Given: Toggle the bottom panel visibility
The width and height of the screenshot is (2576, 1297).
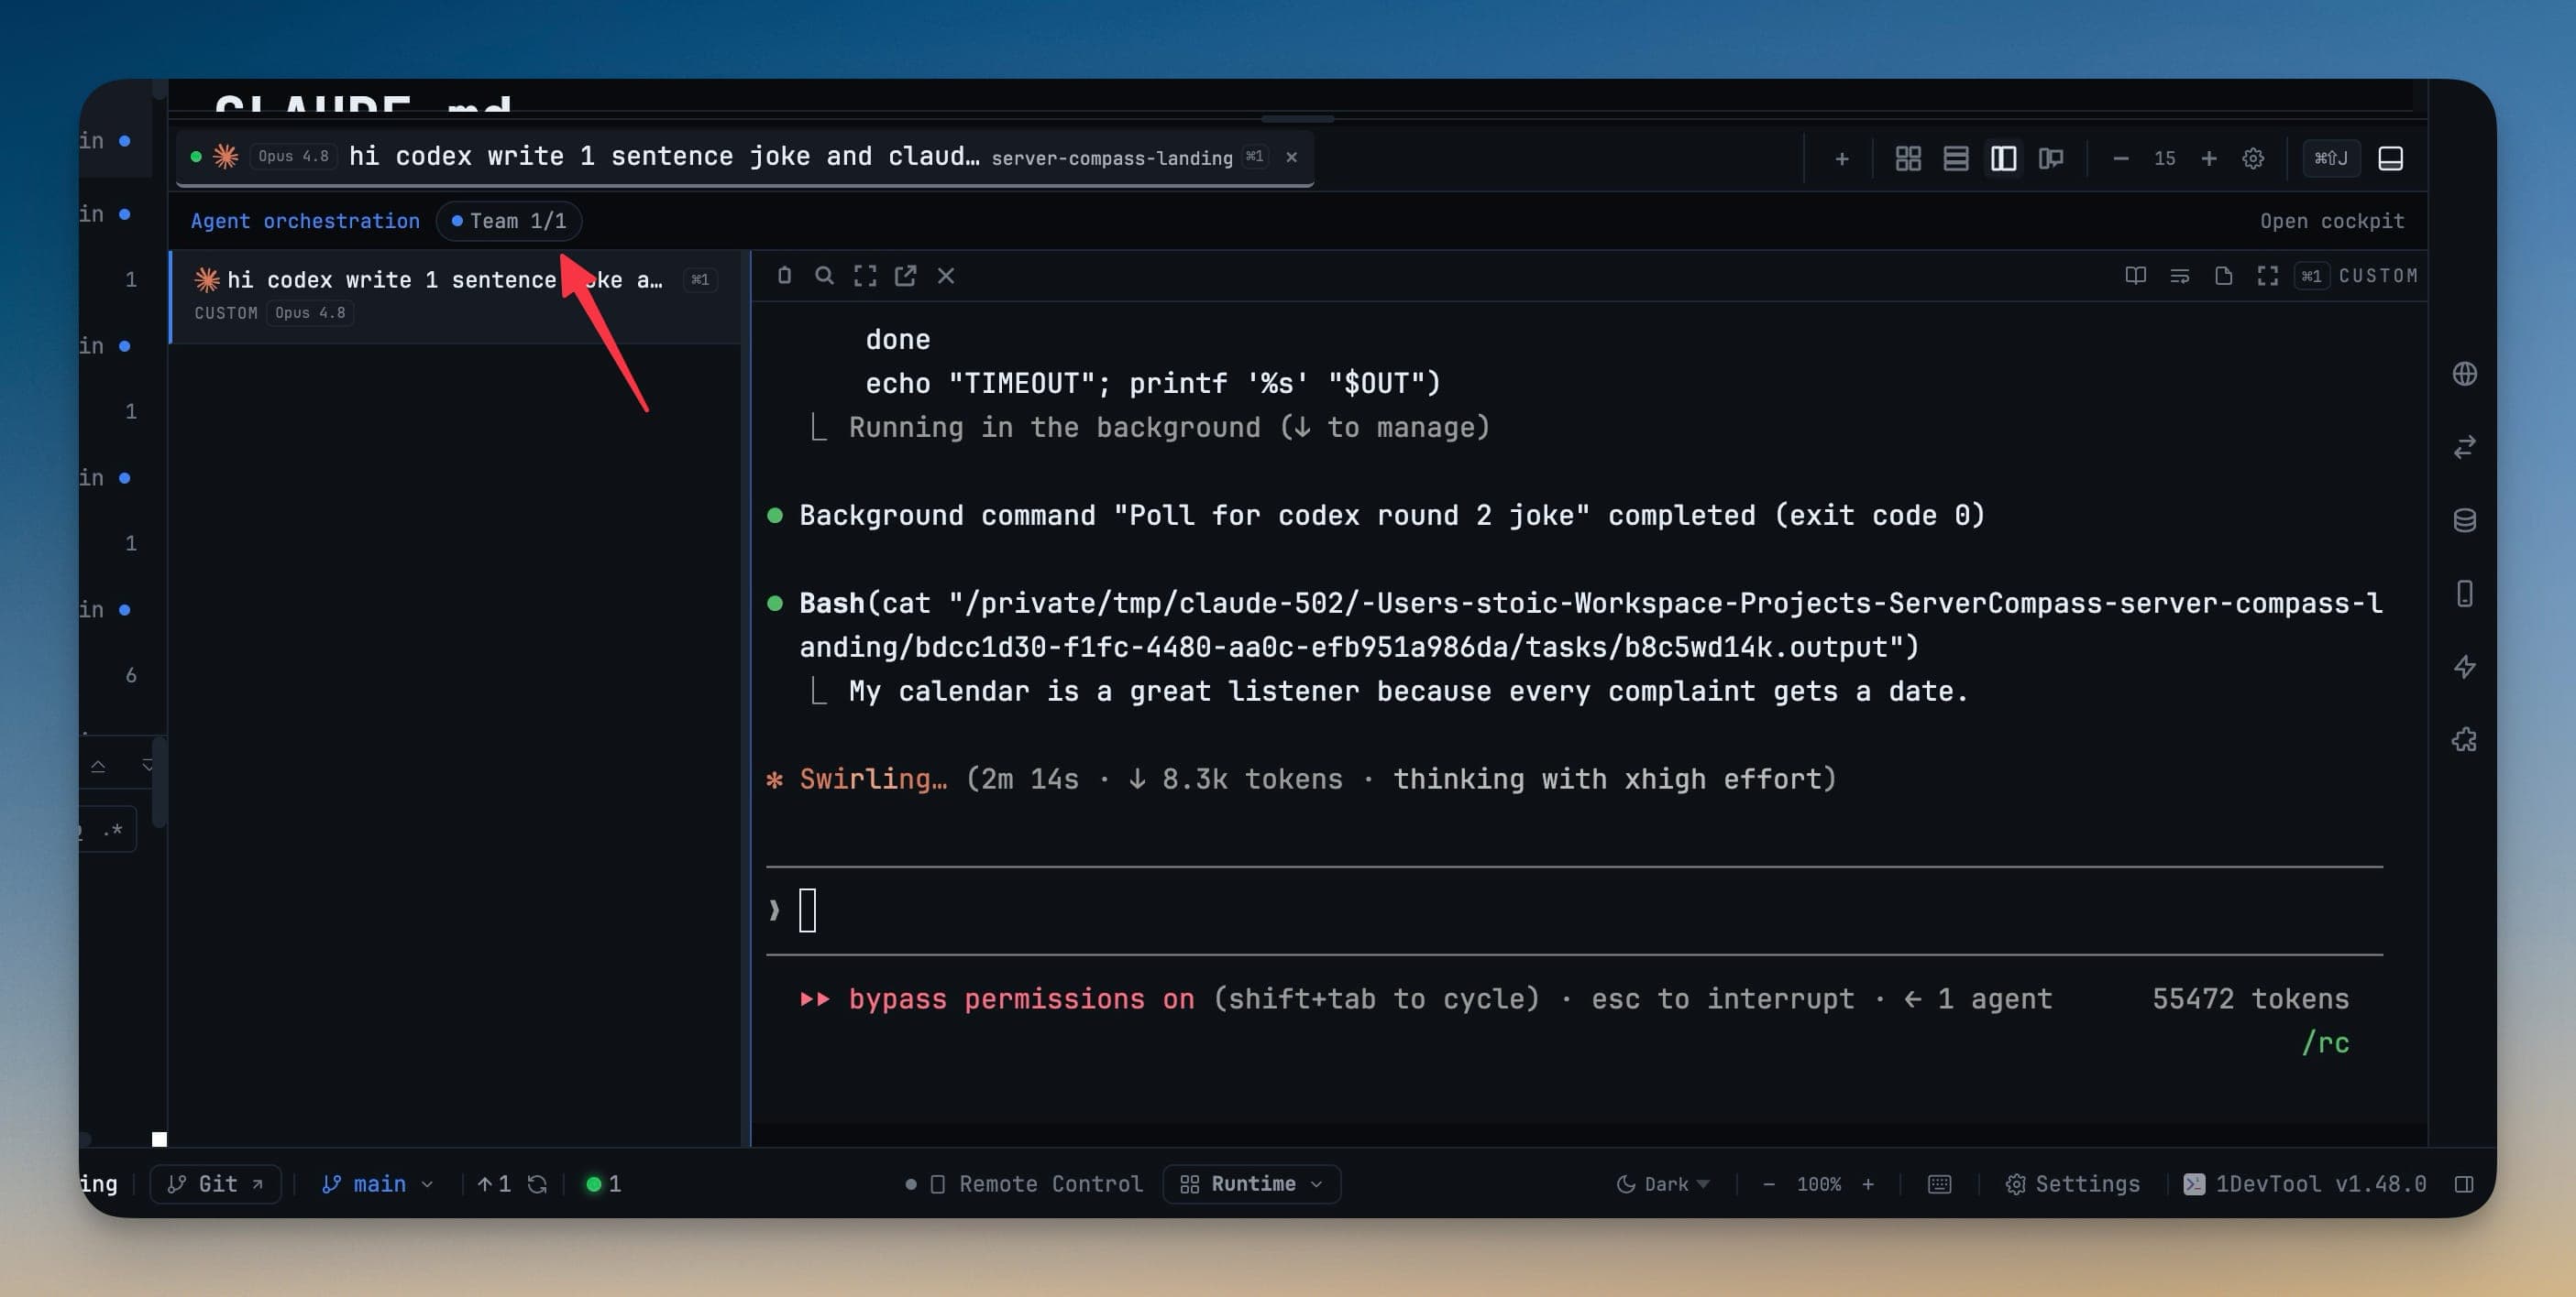Looking at the screenshot, I should pos(2391,158).
